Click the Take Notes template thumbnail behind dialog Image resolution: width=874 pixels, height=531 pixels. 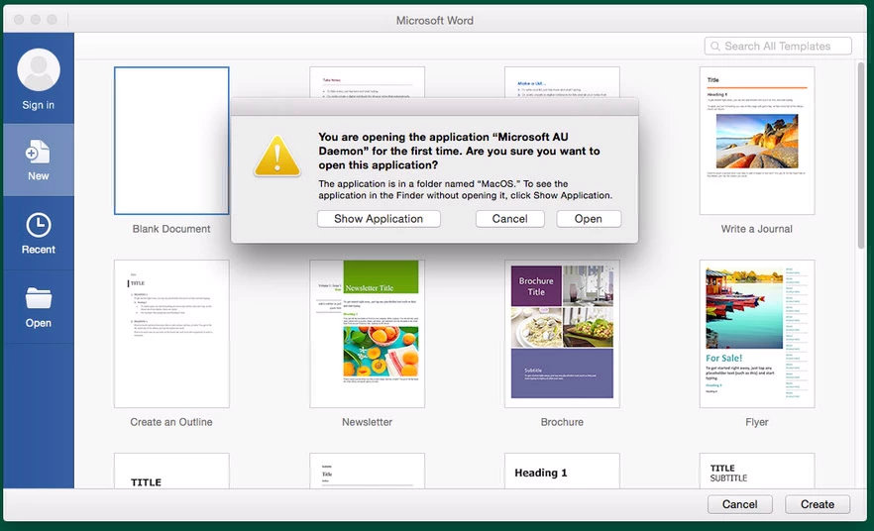pos(368,82)
